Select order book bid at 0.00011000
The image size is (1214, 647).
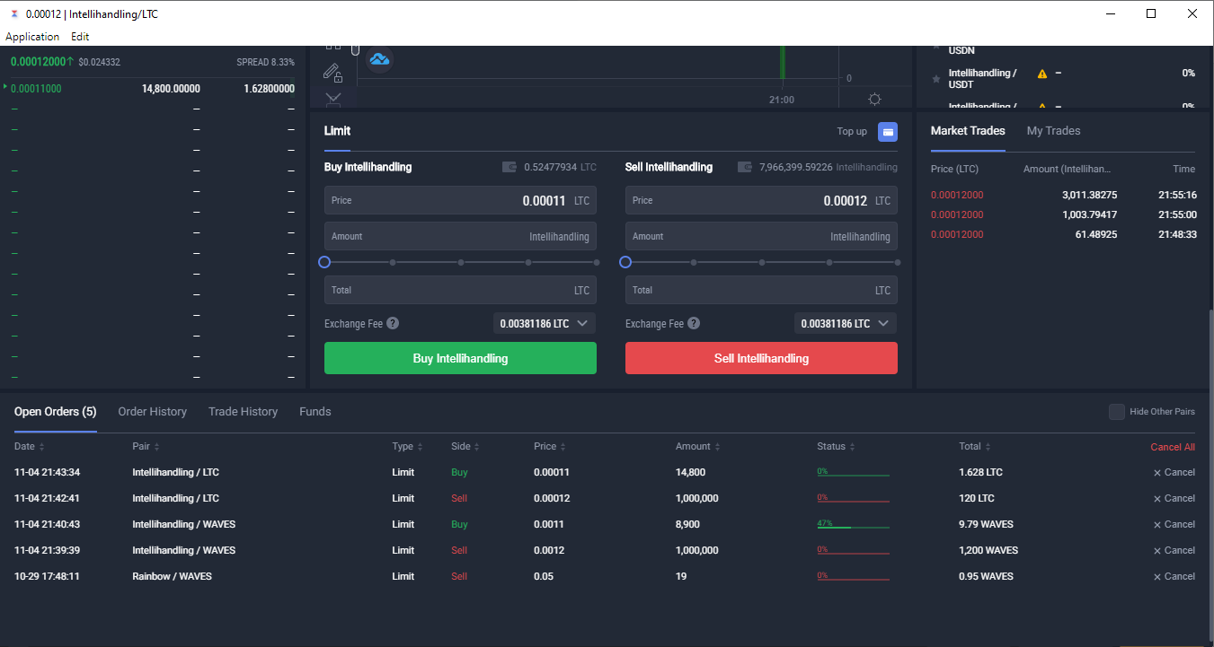point(151,88)
